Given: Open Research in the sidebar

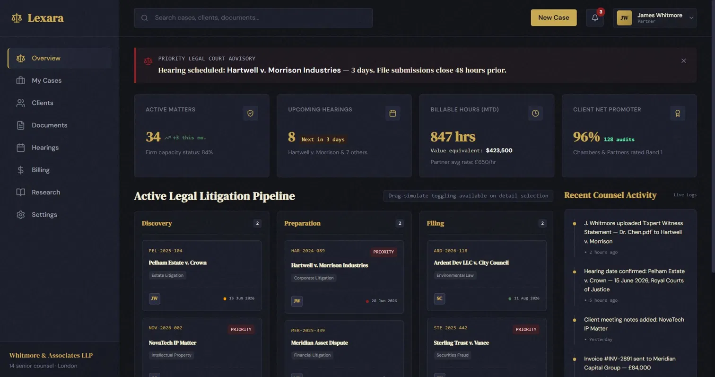Looking at the screenshot, I should coord(60,192).
